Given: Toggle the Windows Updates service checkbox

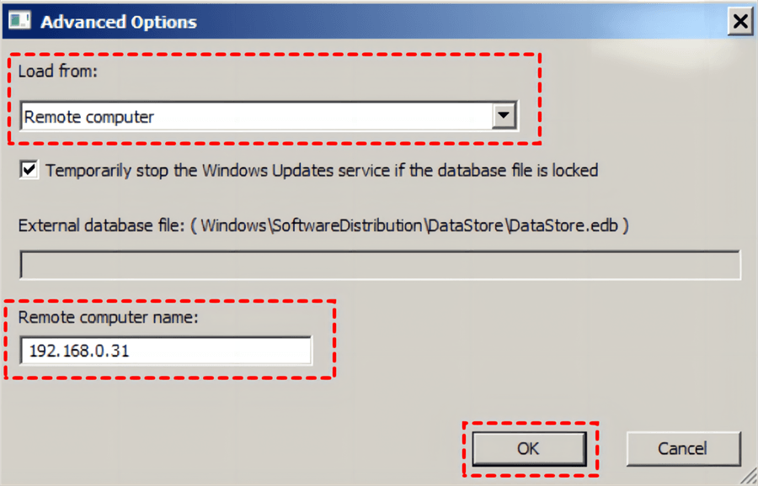Looking at the screenshot, I should click(x=29, y=170).
